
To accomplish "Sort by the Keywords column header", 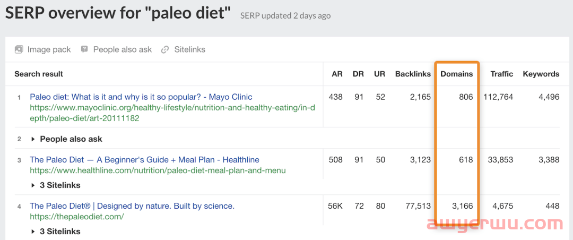I will coord(541,74).
